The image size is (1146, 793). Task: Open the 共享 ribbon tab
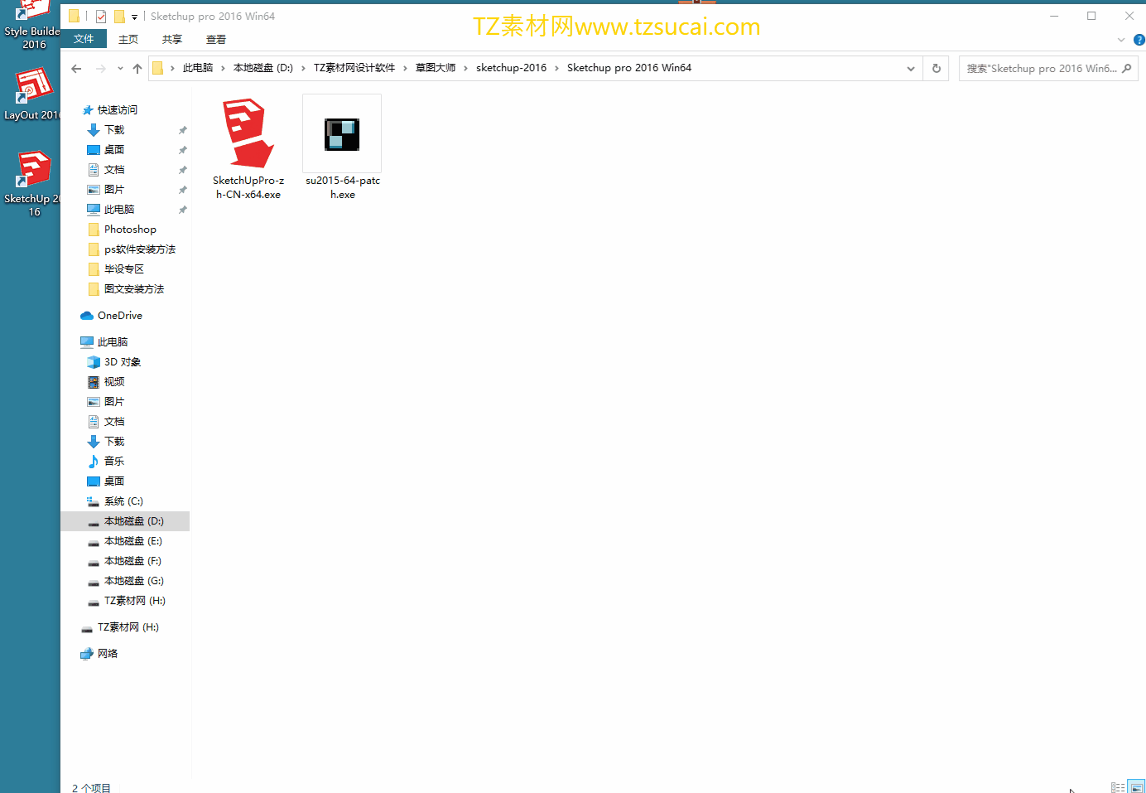[x=172, y=39]
